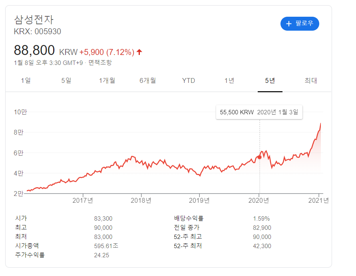Image resolution: width=356 pixels, height=276 pixels.
Task: Click the plus icon in 팔로우 button
Action: [288, 23]
